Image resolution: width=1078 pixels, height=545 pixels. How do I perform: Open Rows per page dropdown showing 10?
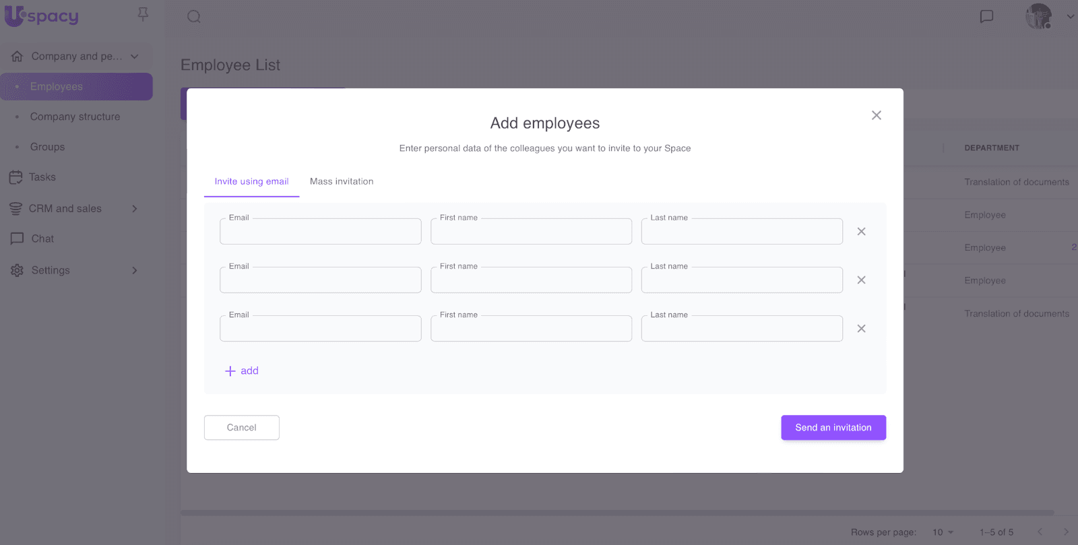(x=943, y=532)
